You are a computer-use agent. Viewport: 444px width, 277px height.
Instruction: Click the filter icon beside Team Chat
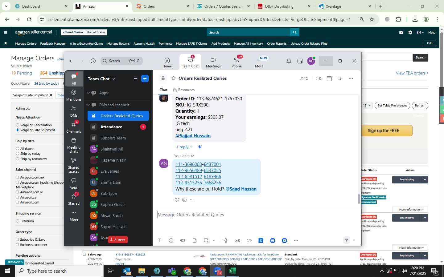click(x=135, y=78)
